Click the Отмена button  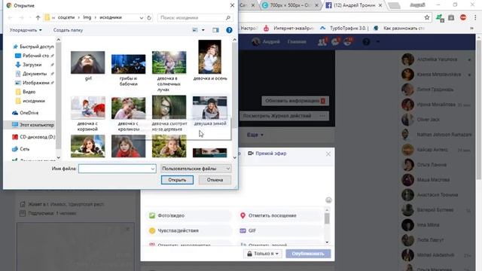[215, 180]
